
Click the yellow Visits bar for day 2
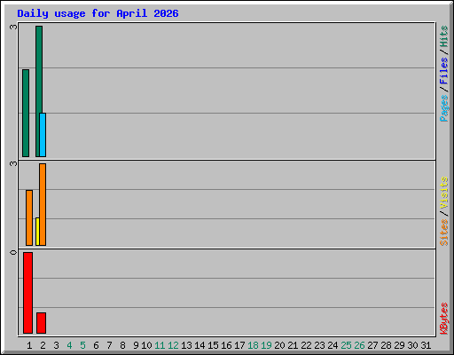coord(37,232)
